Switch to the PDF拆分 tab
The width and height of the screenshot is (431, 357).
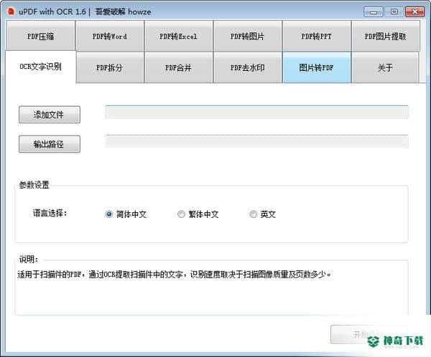[109, 67]
